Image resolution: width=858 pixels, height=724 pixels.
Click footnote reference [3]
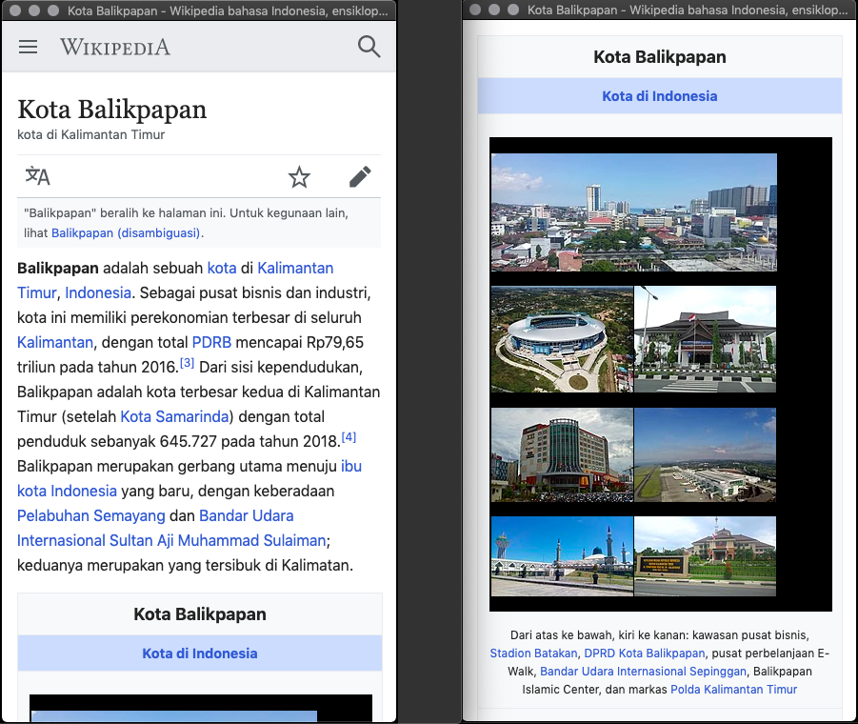pyautogui.click(x=188, y=363)
